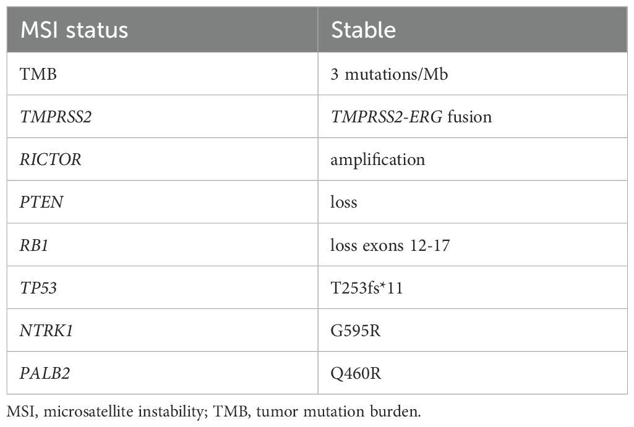The image size is (634, 427).
Task: Click the MSI status header cell
Action: [74, 30]
